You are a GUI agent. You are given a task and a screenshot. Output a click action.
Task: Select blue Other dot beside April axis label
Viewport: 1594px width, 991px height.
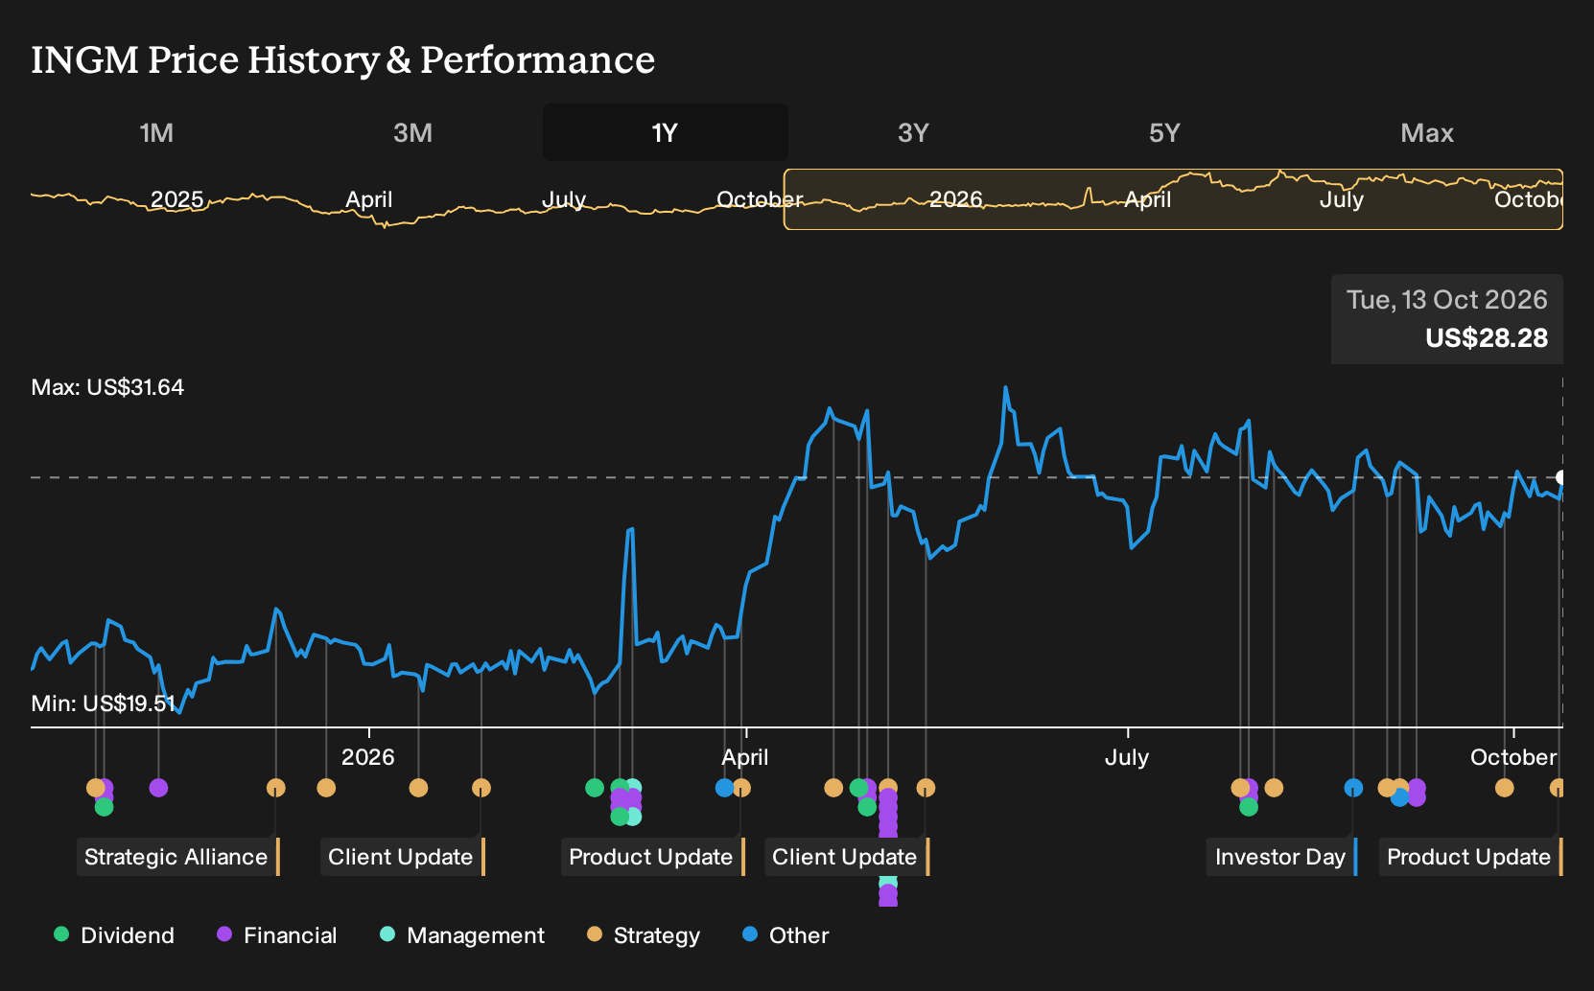click(x=724, y=788)
